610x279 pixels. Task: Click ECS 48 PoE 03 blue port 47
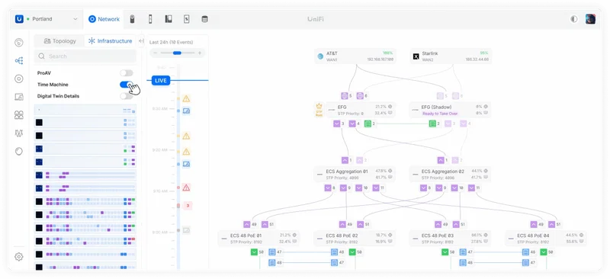coord(463,252)
